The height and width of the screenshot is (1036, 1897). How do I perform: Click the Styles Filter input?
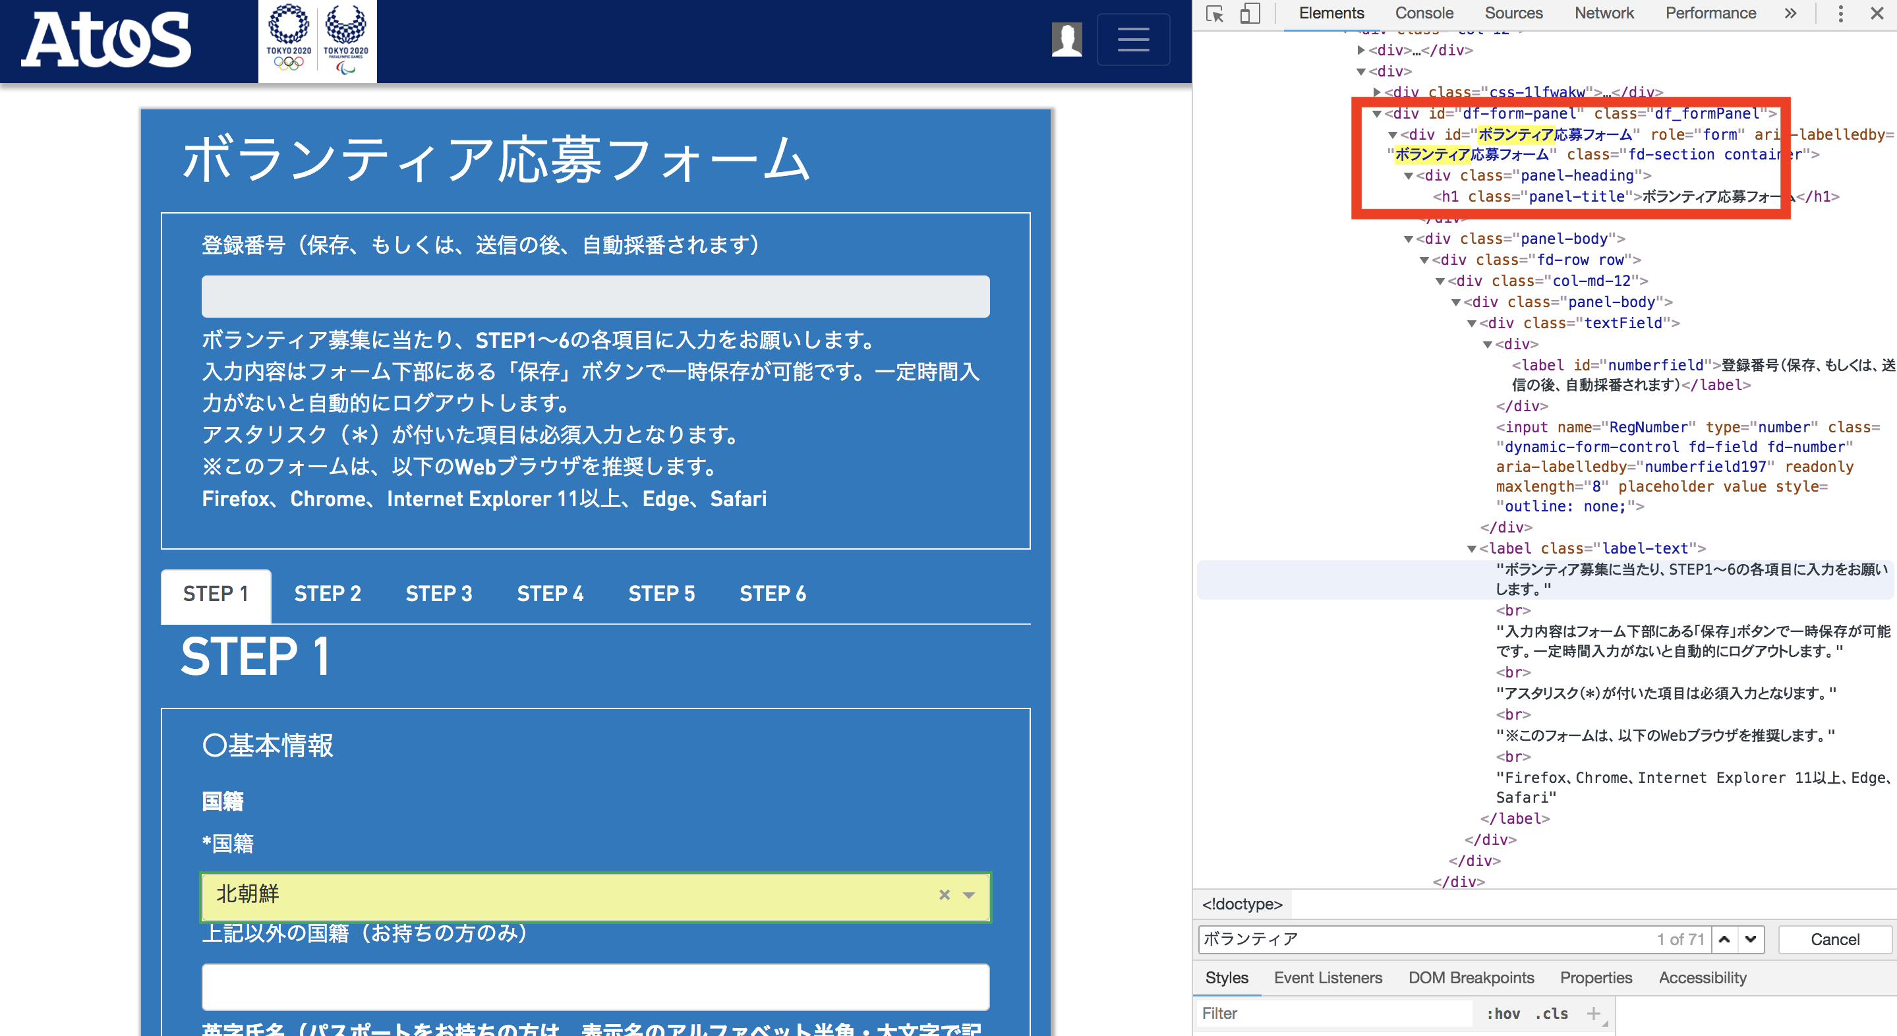click(1333, 1014)
